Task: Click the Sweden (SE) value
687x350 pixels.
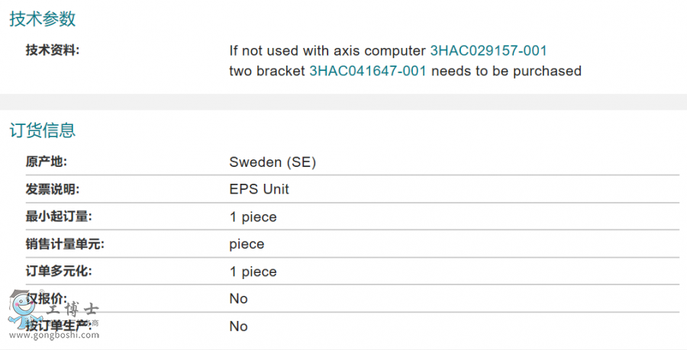Action: (x=273, y=162)
